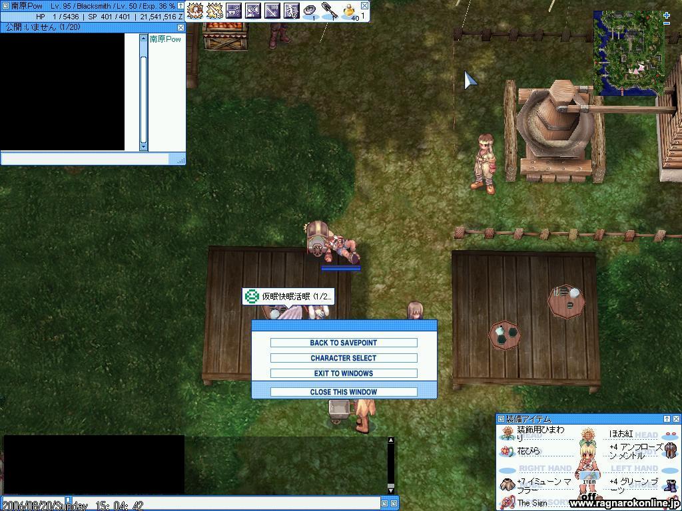Click the second chat bar window button
Image resolution: width=682 pixels, height=511 pixels.
[x=393, y=503]
